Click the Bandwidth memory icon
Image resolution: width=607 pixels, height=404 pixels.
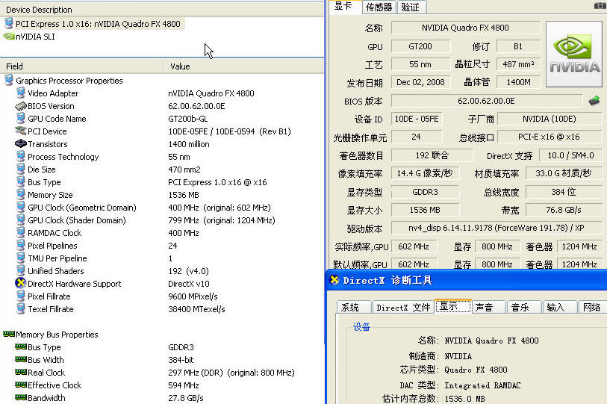pyautogui.click(x=21, y=397)
